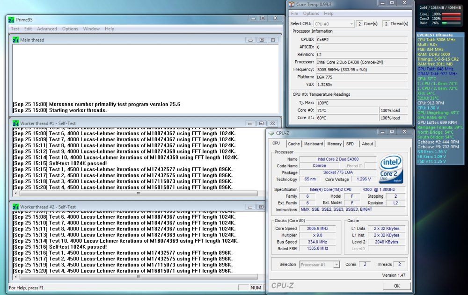The image size is (468, 295).
Task: Open the Edit menu in Prime95
Action: click(x=28, y=29)
